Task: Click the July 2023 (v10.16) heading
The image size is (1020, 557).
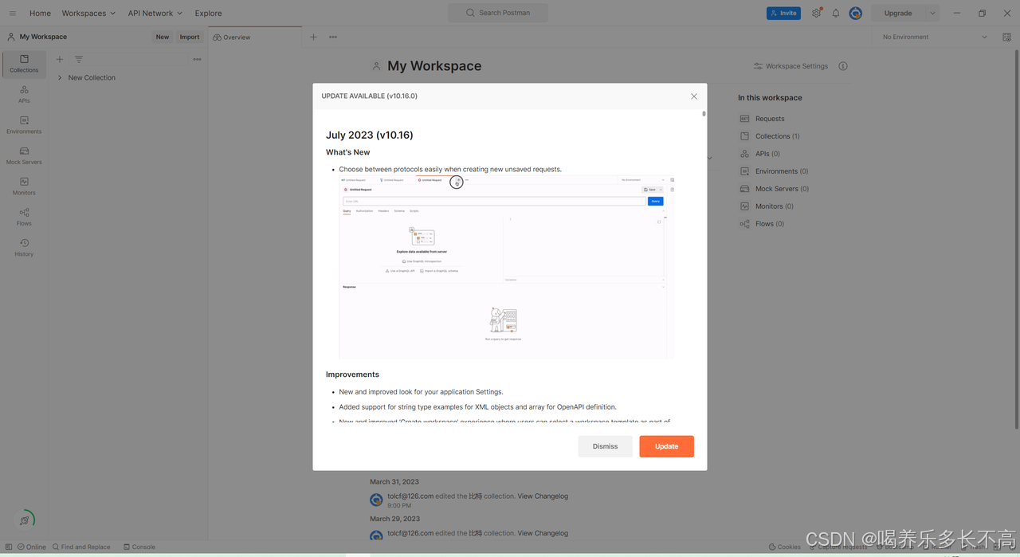Action: click(370, 135)
